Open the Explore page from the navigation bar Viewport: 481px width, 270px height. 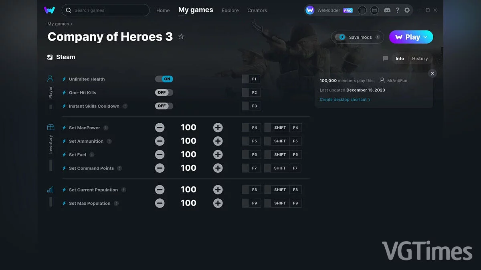pos(230,10)
